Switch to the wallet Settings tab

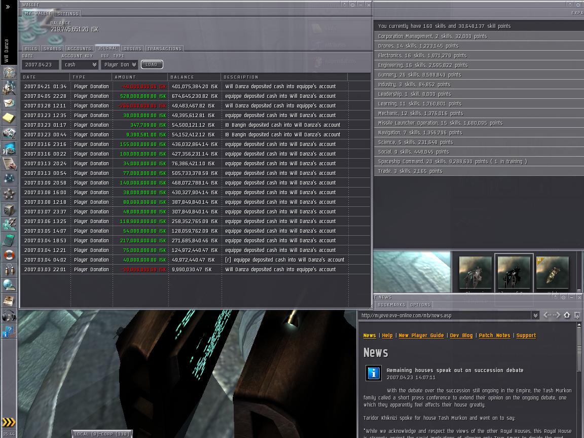pos(68,14)
